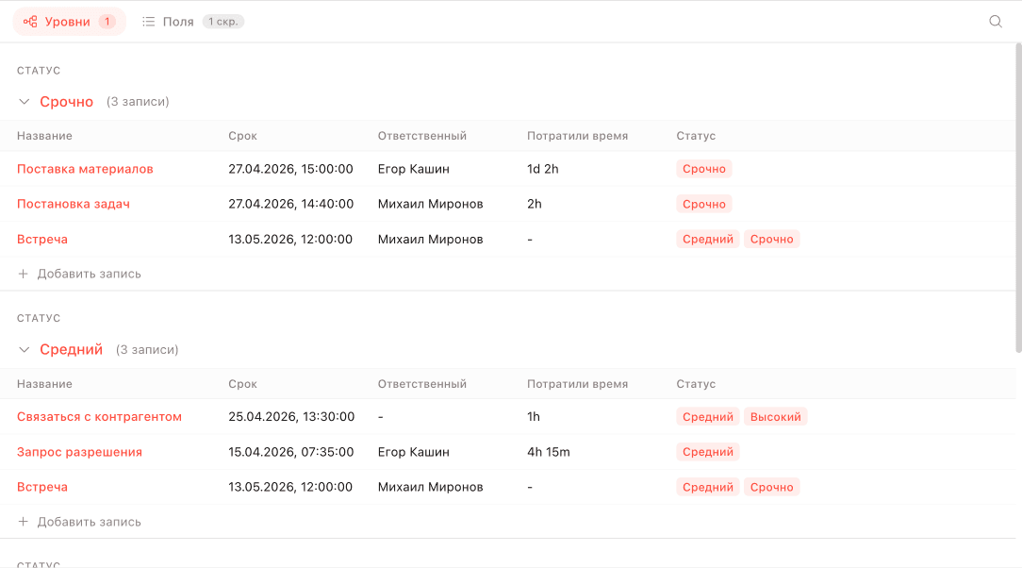The width and height of the screenshot is (1022, 568).
Task: Click time spent 4h 15m
Action: pyautogui.click(x=548, y=452)
